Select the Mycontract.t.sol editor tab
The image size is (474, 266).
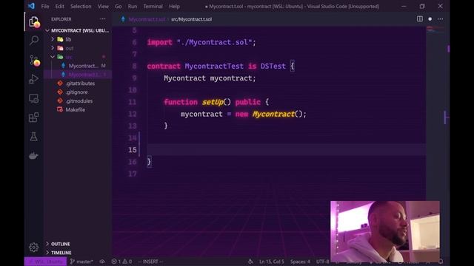click(147, 19)
